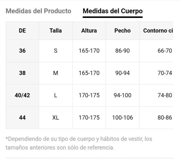Select the DE size 44 cell

click(22, 117)
